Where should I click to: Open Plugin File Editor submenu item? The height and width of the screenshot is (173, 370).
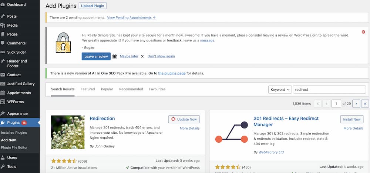(x=14, y=147)
